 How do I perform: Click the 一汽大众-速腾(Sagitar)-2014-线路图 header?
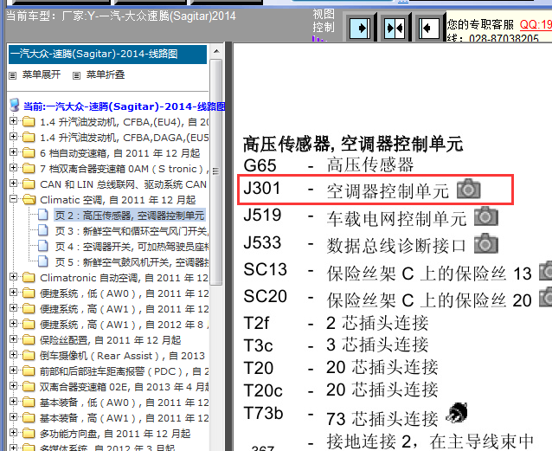pyautogui.click(x=107, y=54)
